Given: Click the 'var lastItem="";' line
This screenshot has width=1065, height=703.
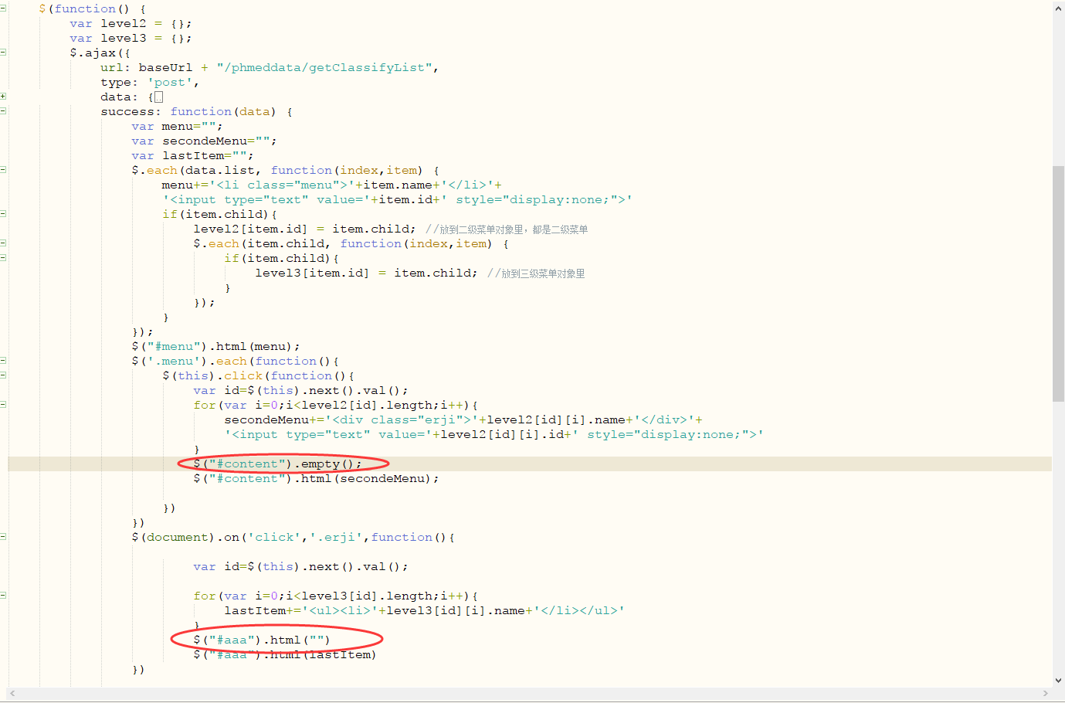Looking at the screenshot, I should point(192,155).
